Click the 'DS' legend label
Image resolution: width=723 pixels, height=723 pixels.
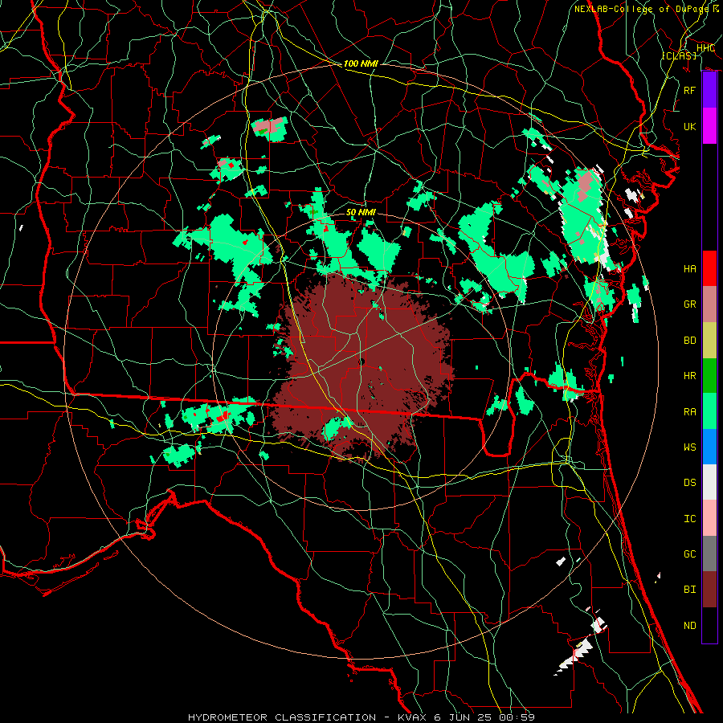tap(690, 483)
